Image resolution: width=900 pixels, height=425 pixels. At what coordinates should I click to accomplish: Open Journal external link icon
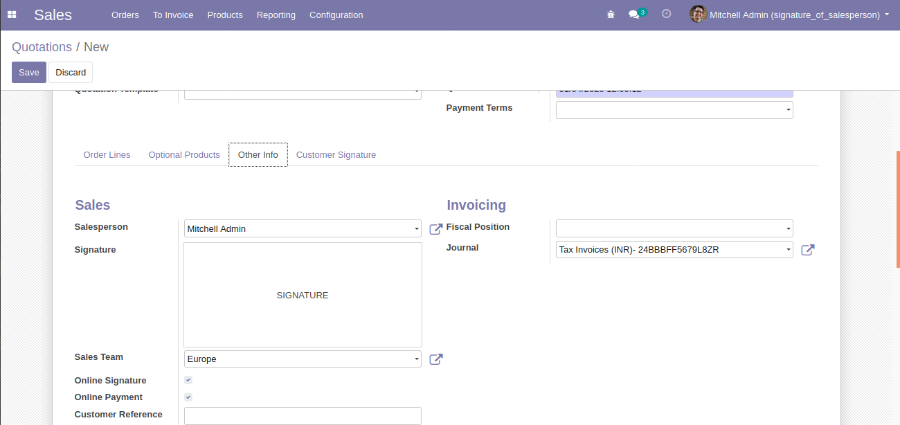808,250
